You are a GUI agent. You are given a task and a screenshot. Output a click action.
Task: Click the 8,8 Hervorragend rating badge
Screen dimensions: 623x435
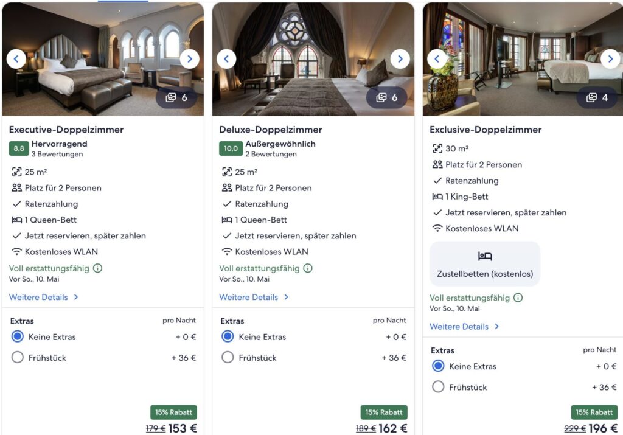point(18,148)
